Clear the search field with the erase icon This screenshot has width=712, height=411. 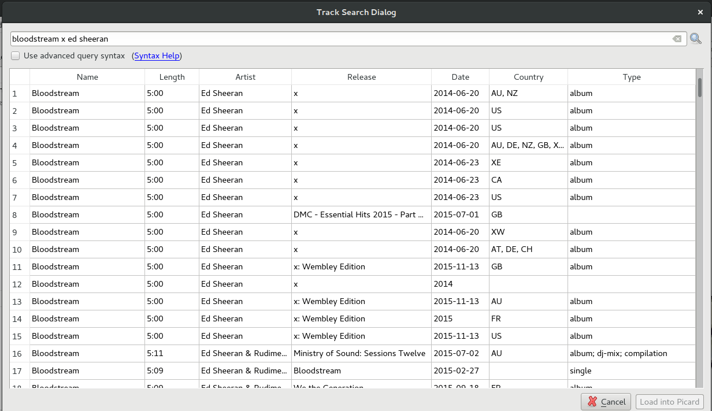(677, 39)
